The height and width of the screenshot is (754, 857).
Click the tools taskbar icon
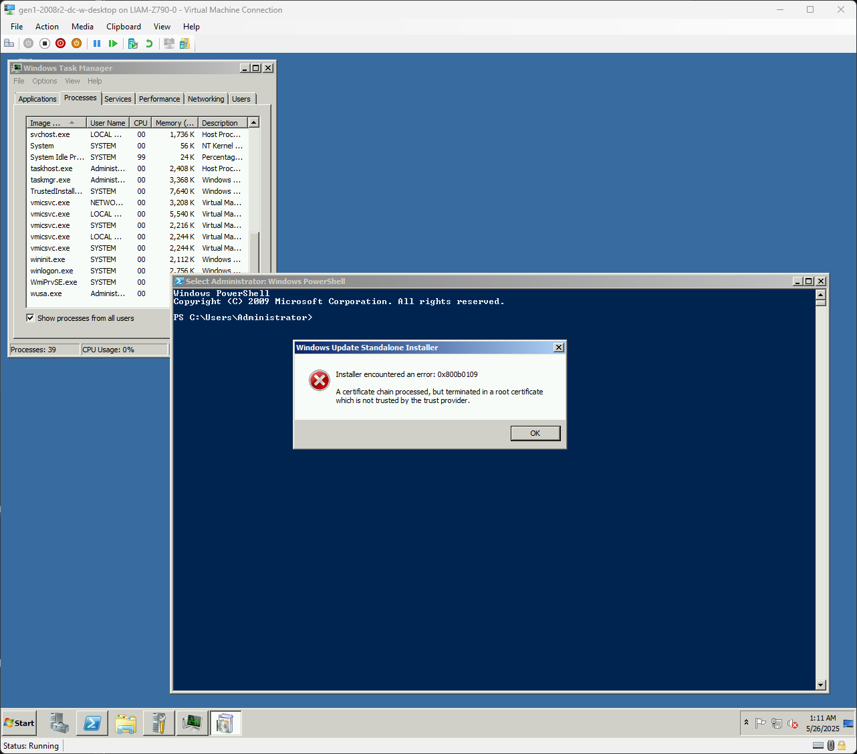[159, 723]
